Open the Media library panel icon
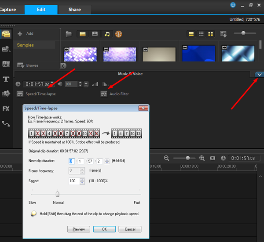Viewport: 264px width, 242px height. (6, 34)
